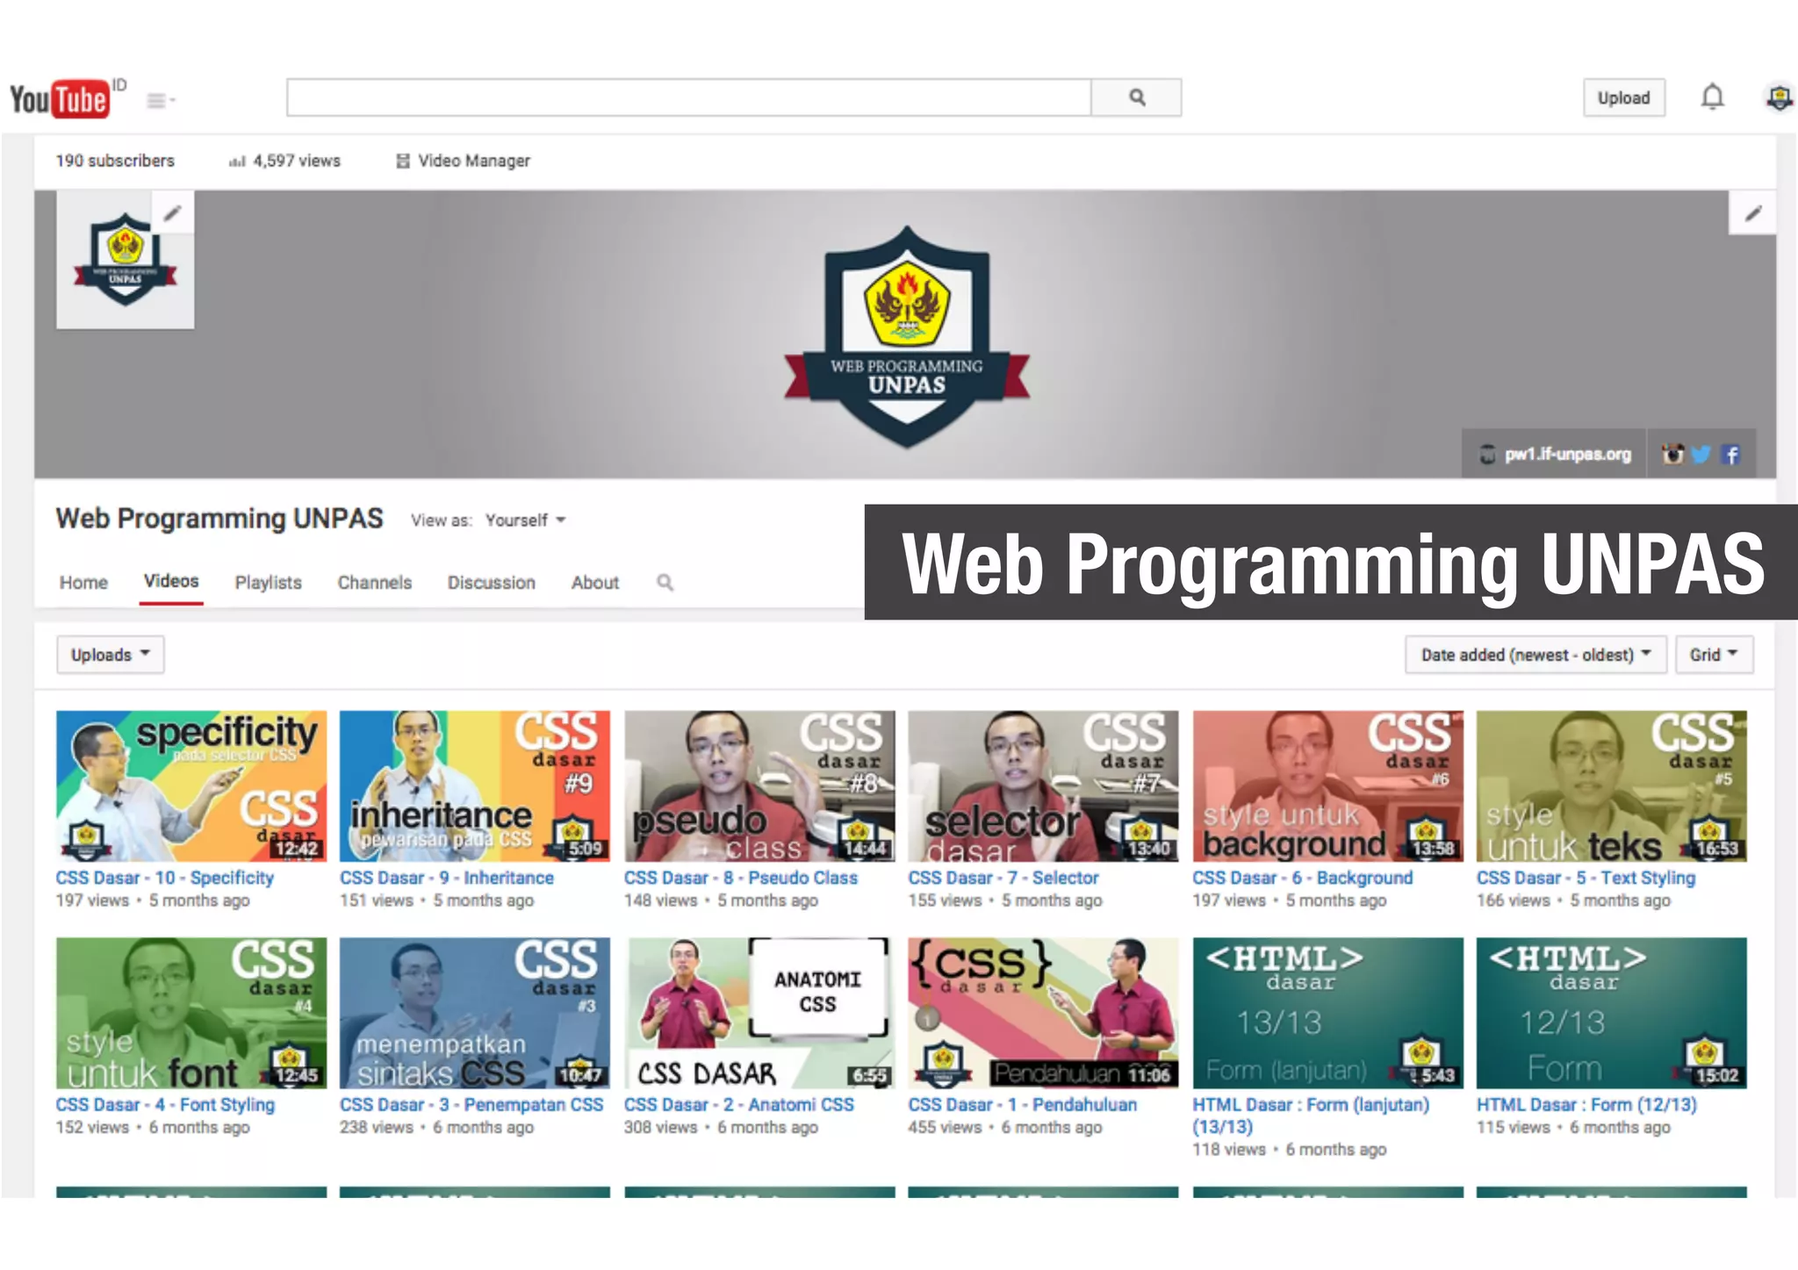Expand the Uploads dropdown

tap(111, 655)
